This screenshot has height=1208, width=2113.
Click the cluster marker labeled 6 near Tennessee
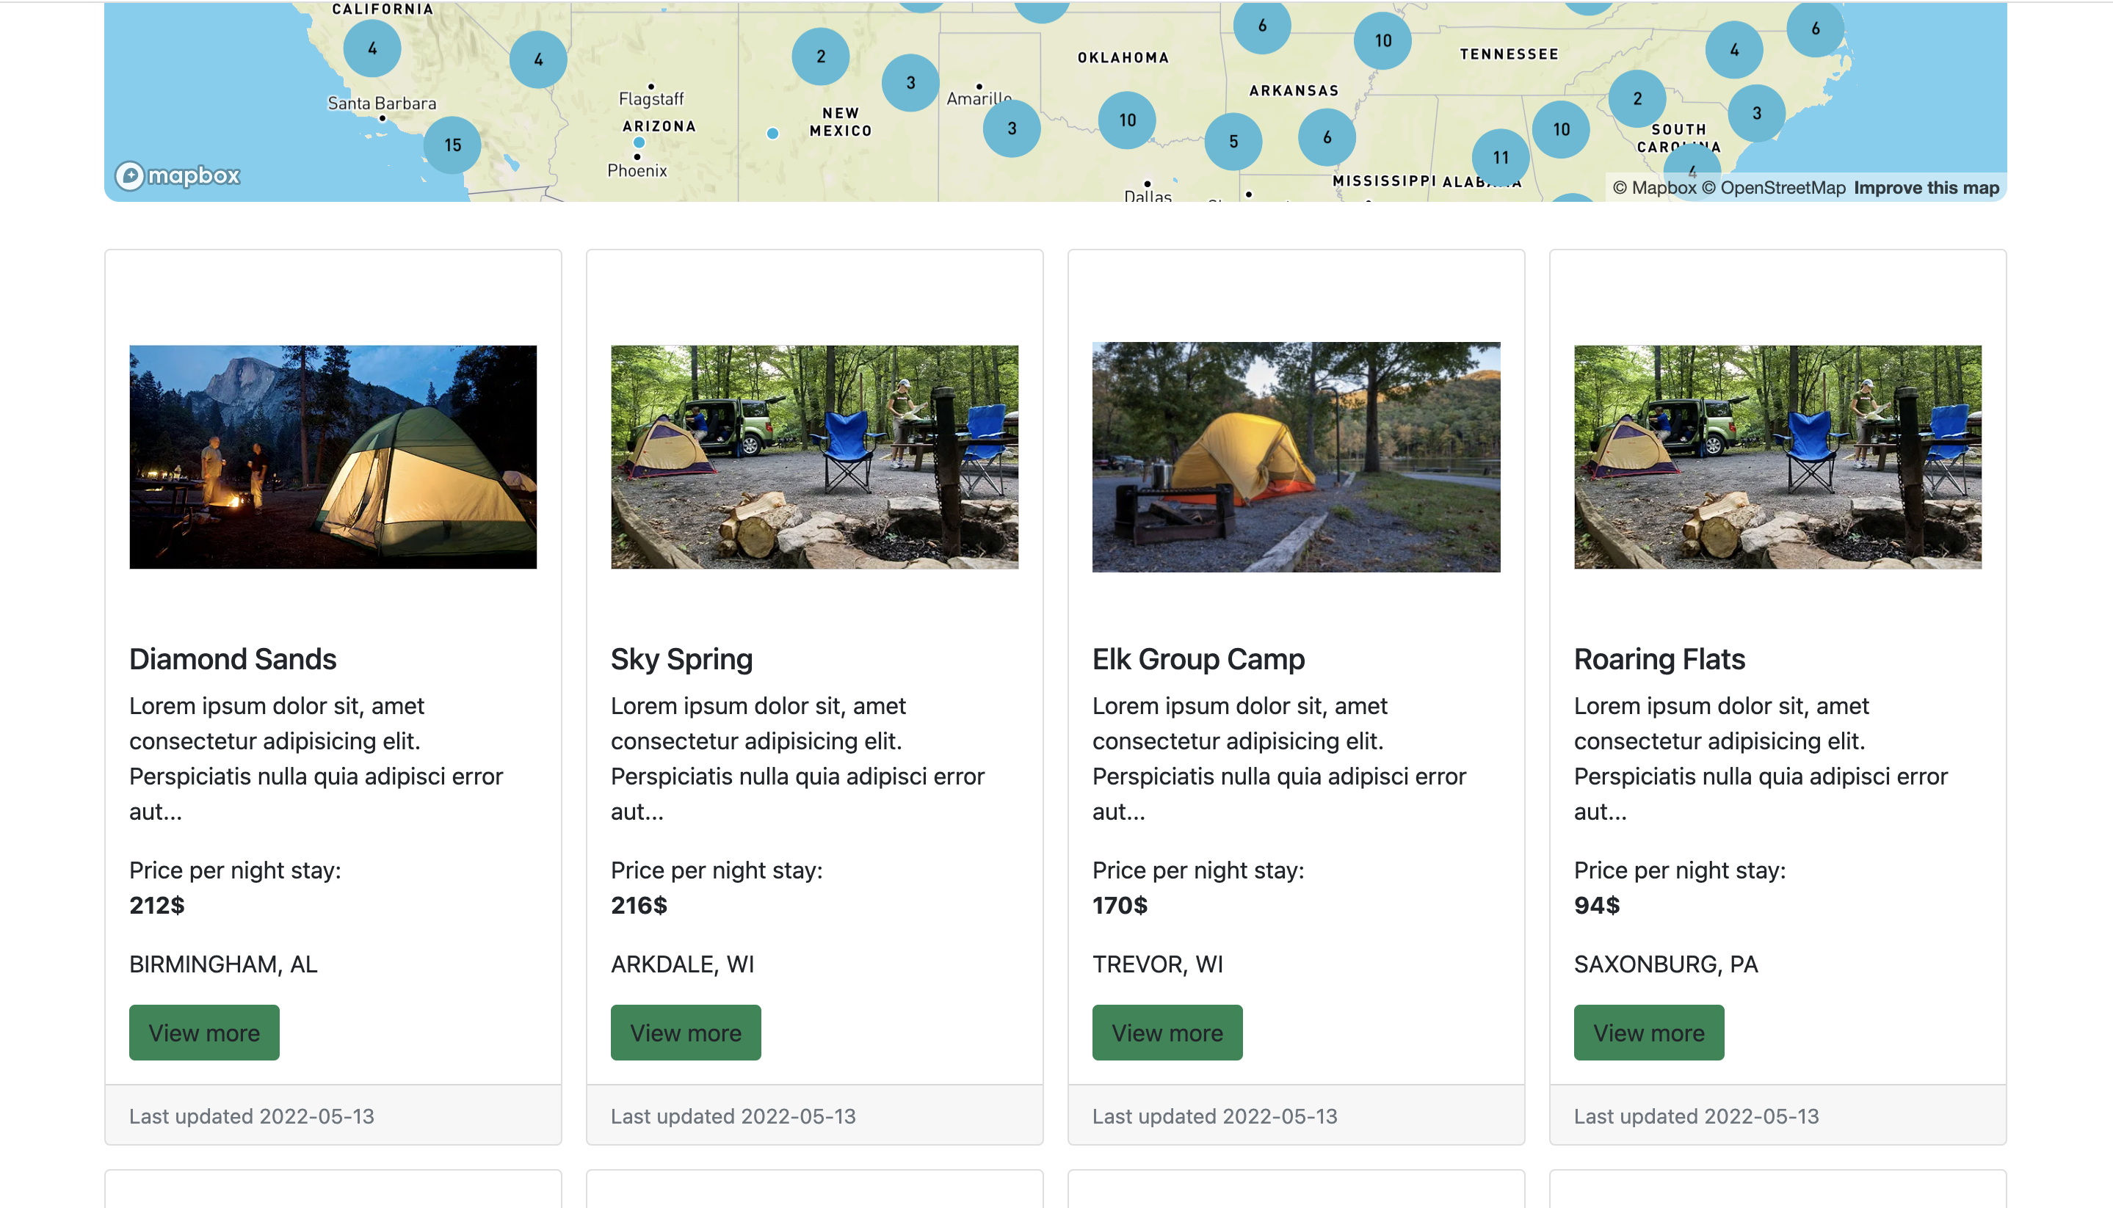coord(1261,25)
